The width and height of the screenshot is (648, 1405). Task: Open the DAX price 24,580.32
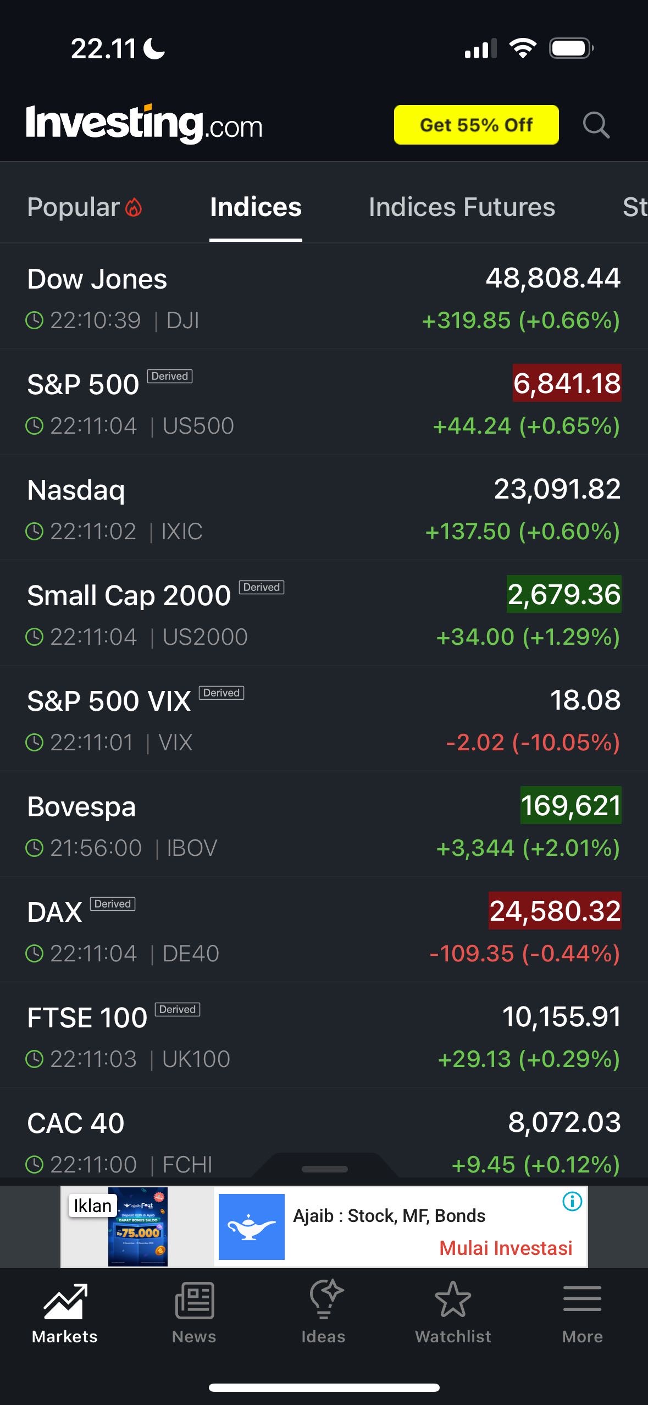click(x=555, y=911)
